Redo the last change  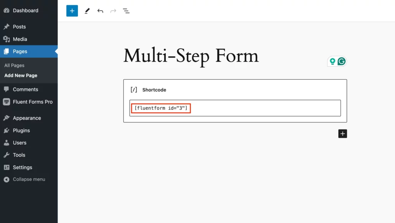click(x=113, y=11)
